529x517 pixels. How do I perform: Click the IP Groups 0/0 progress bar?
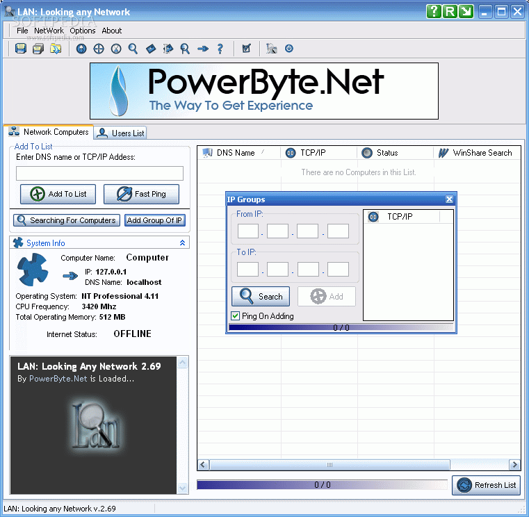click(341, 327)
